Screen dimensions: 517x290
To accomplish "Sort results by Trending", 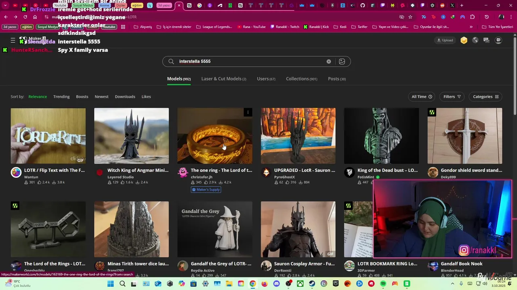I will 61,97.
